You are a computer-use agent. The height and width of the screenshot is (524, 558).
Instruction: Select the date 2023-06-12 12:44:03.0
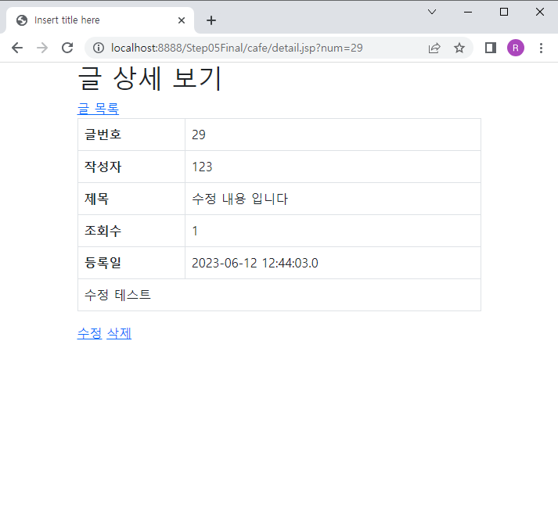[255, 263]
